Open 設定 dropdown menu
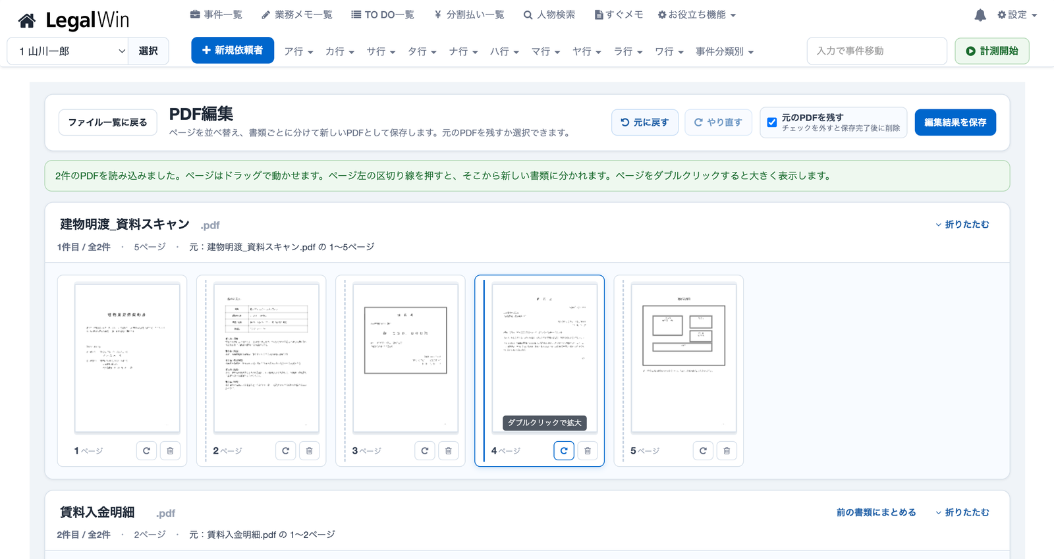Screen dimensions: 1054x559 point(1017,14)
